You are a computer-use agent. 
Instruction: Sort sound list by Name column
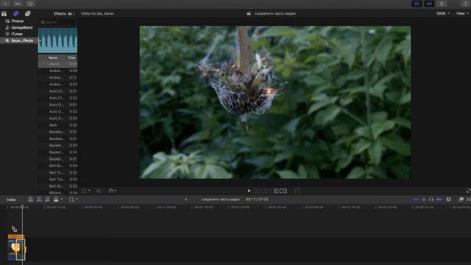[x=53, y=57]
